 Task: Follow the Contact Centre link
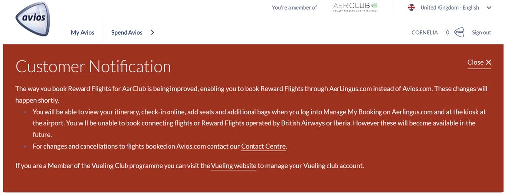(x=263, y=146)
